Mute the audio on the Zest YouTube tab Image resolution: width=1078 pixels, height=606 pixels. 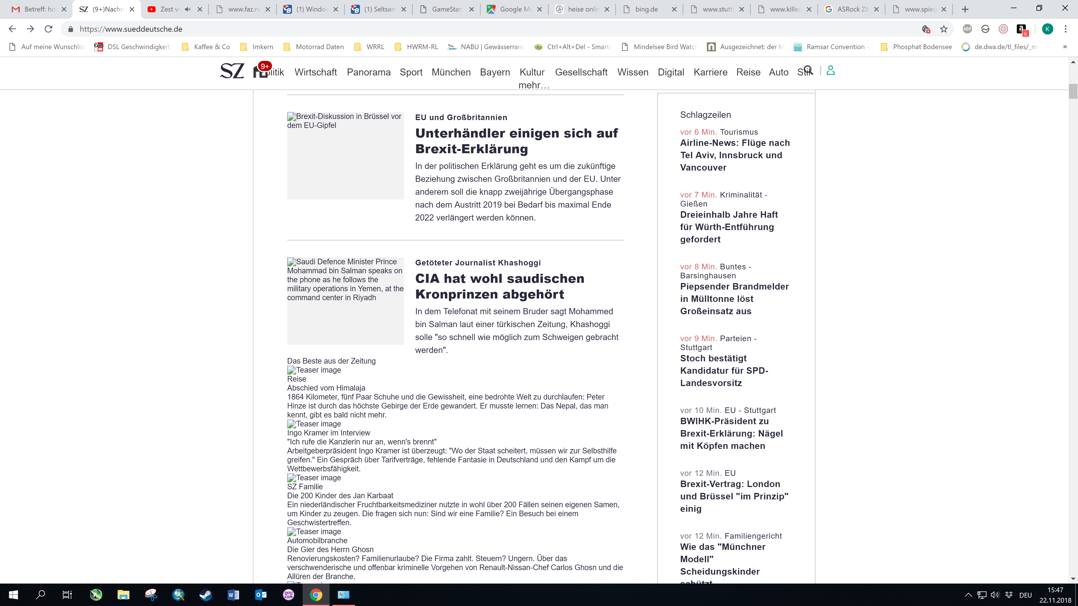point(188,9)
